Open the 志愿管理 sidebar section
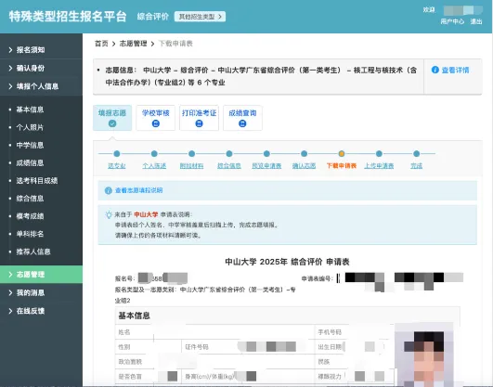Screen dimensions: 493x387 [x=41, y=274]
